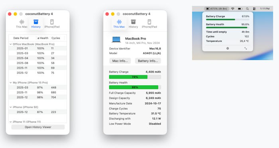The image size is (279, 148).
Task: Open the Wi-Fi menu bar icon
Action: tap(232, 8)
